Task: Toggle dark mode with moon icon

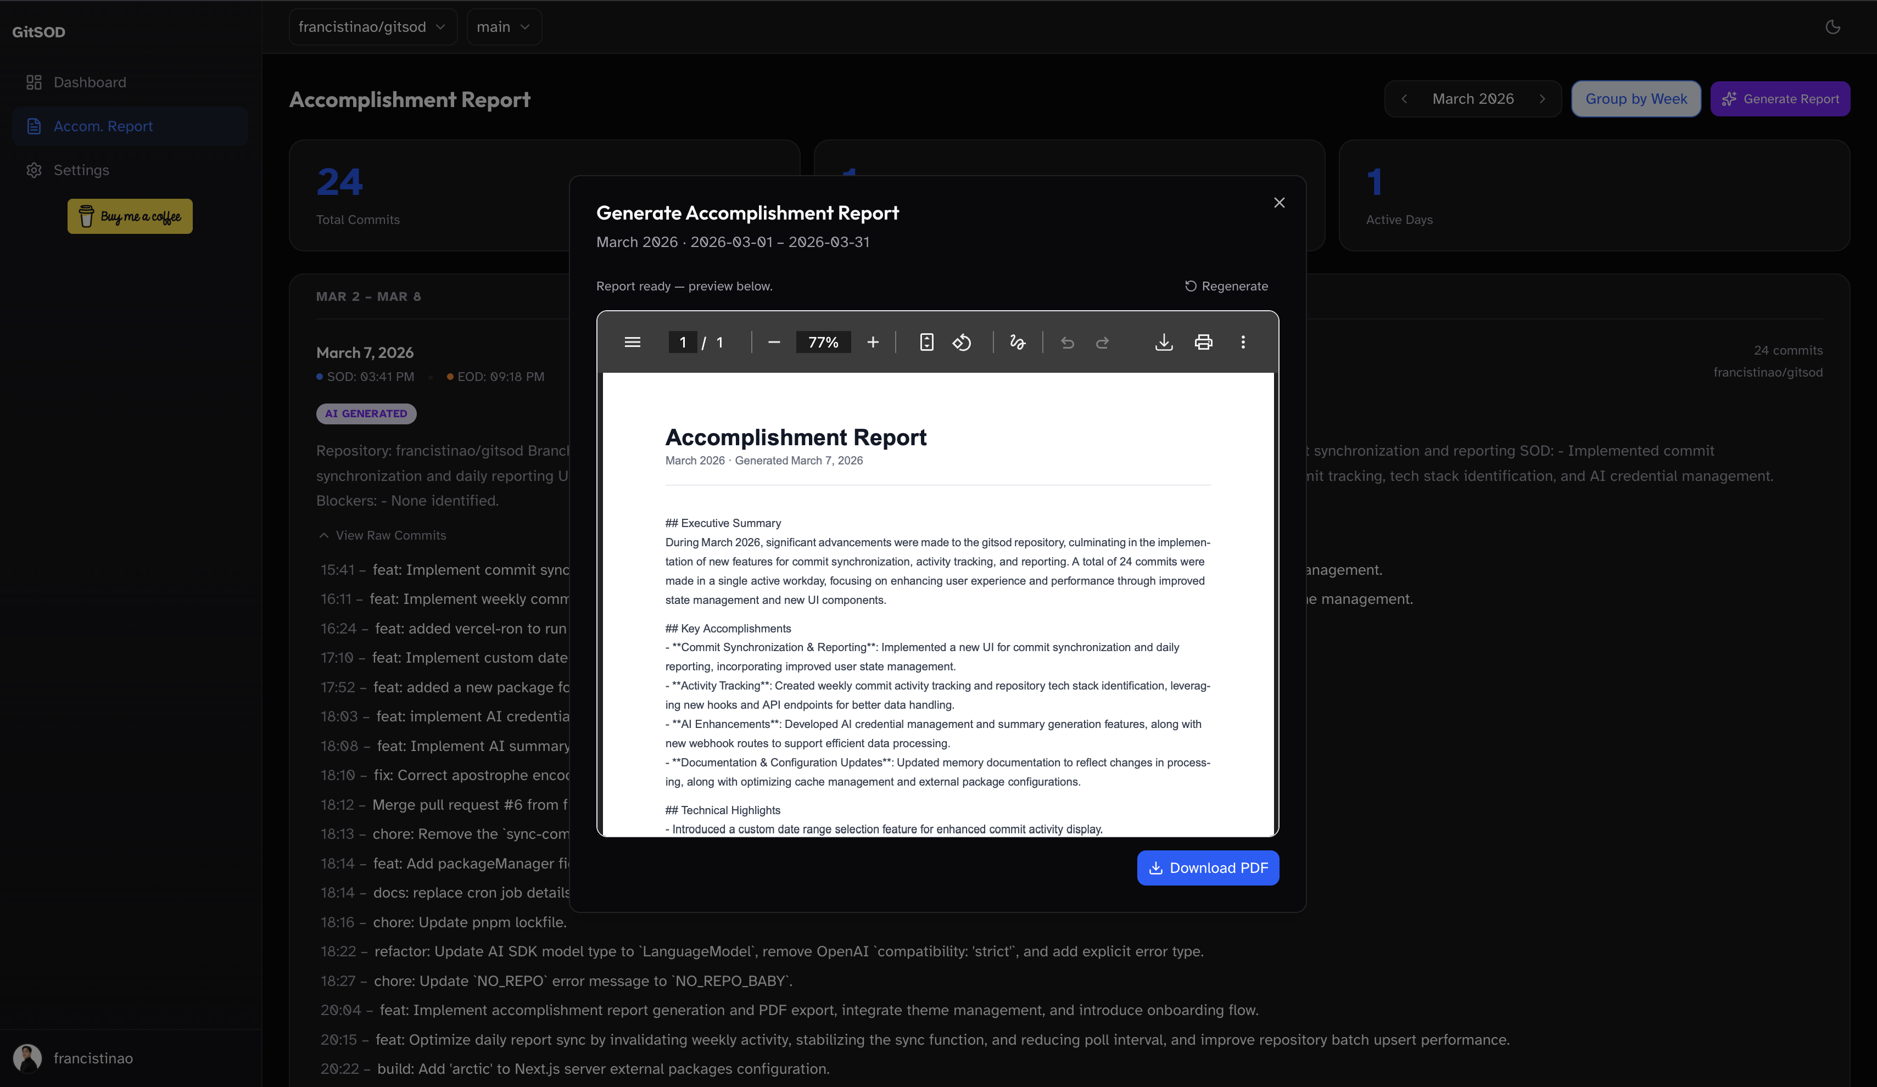Action: (x=1833, y=27)
